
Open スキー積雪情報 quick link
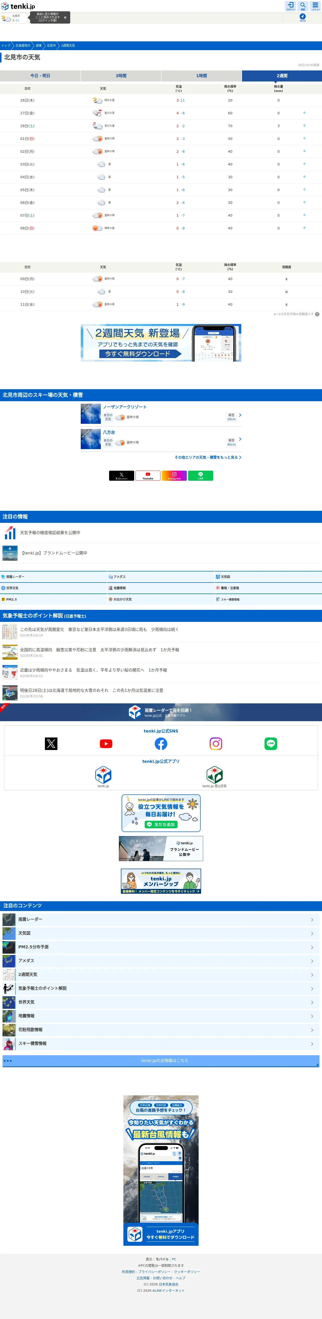pos(268,599)
